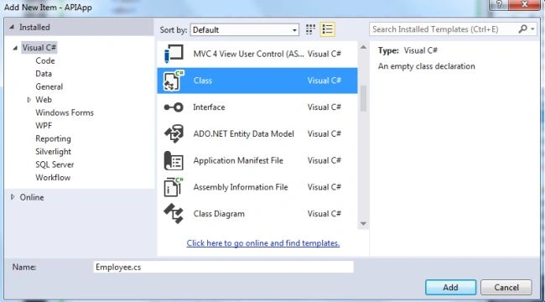Select the Visual C# node

click(x=39, y=48)
